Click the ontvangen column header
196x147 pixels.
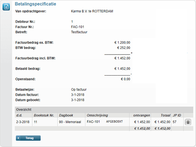[142, 115]
